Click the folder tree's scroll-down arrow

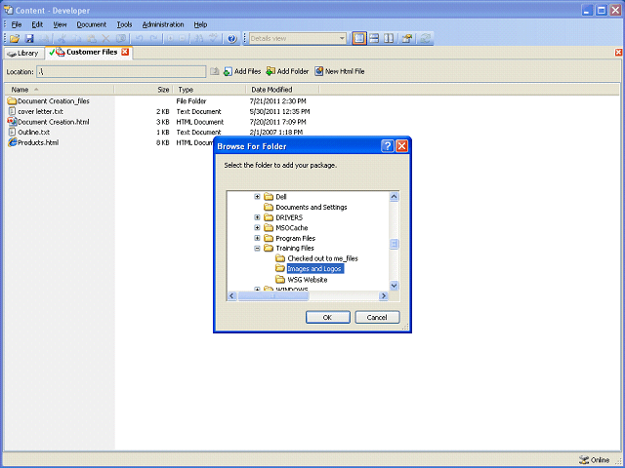(x=394, y=286)
